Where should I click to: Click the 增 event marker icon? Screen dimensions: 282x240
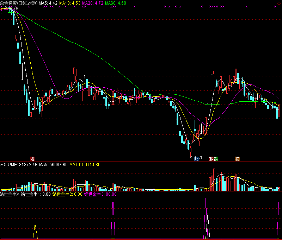click(32, 159)
